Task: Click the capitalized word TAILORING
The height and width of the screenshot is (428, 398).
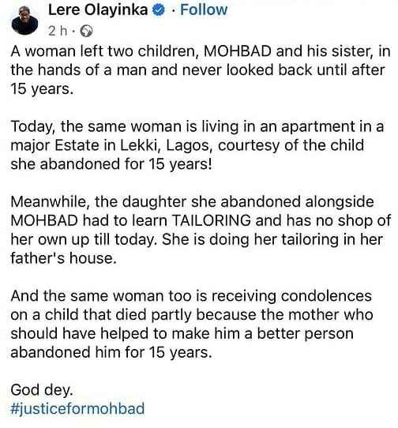Action: click(x=212, y=220)
